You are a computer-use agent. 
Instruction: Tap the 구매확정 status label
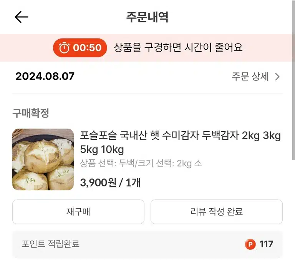point(31,113)
